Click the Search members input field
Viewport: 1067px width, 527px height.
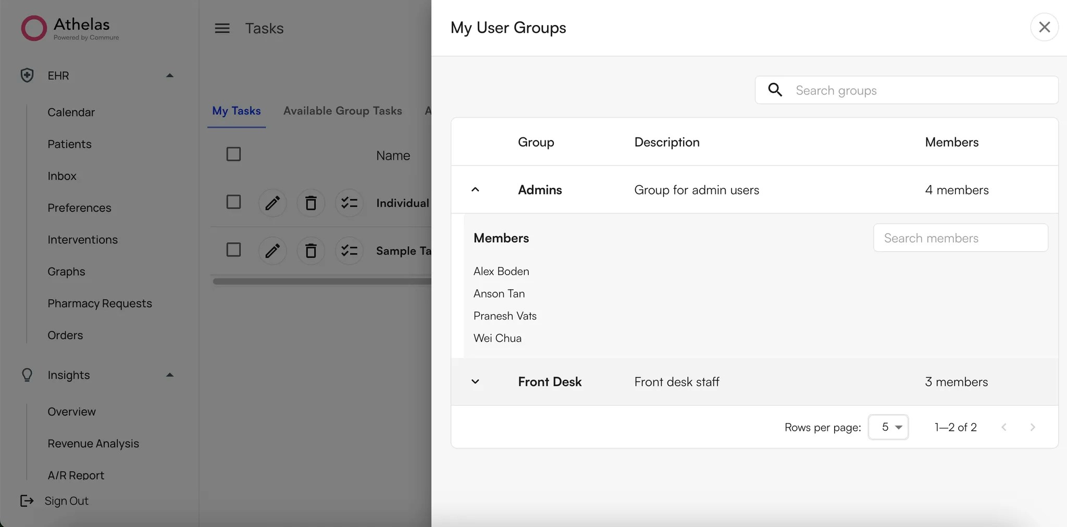(x=960, y=238)
